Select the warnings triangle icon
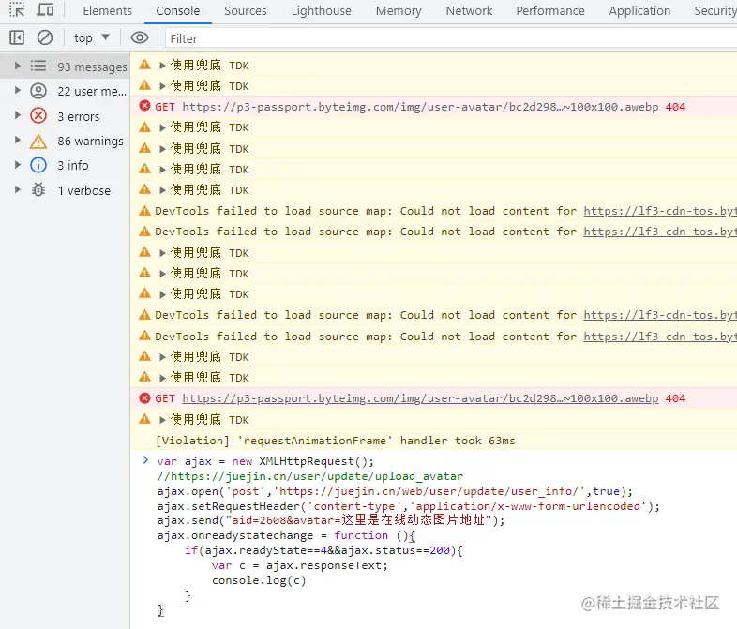The image size is (737, 629). [x=38, y=141]
